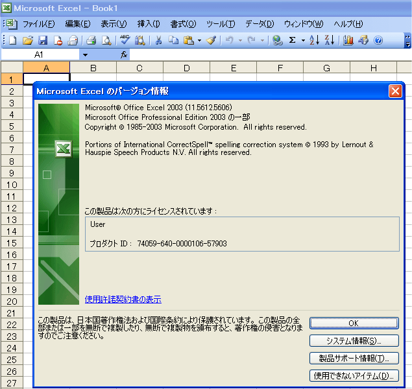Image resolution: width=412 pixels, height=389 pixels.
Task: Insert hyperlink using the globe icon
Action: pos(278,40)
